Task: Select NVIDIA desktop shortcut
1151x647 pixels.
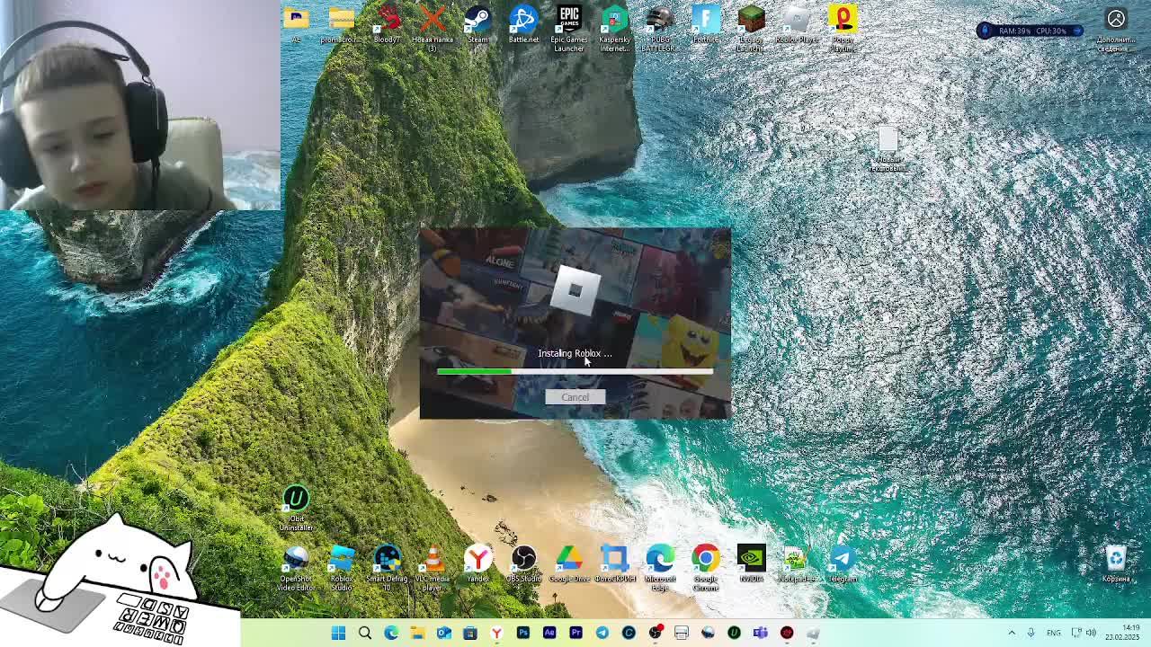Action: [x=752, y=564]
